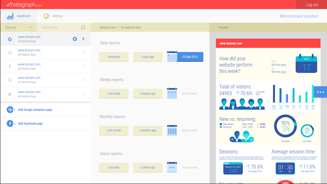This screenshot has width=327, height=184.
Task: Click the Log out button
Action: [x=312, y=5]
